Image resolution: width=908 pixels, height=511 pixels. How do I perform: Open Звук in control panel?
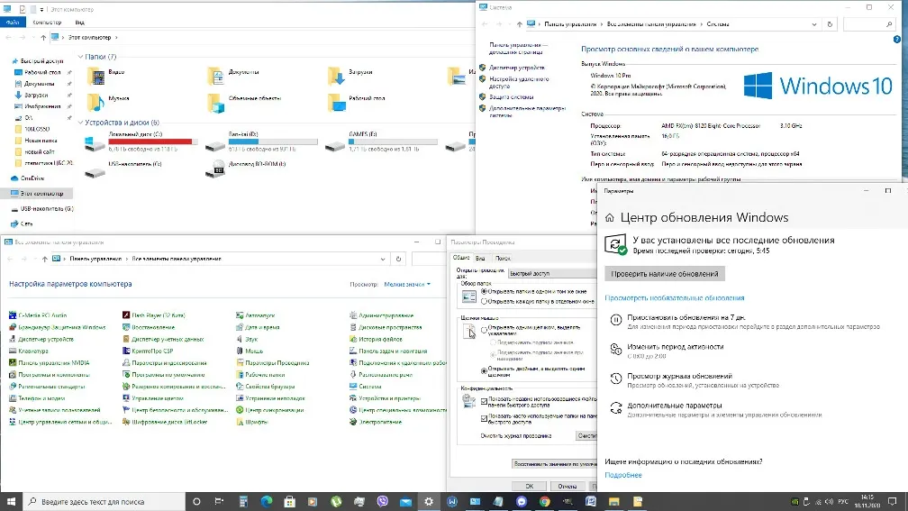247,339
